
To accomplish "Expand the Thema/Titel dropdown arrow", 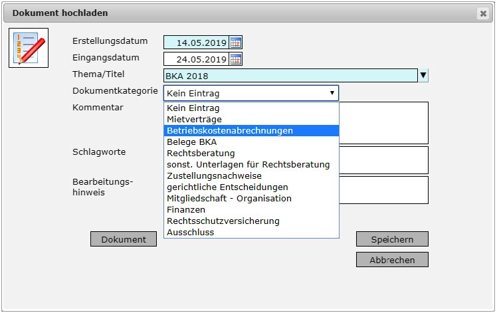I will (423, 76).
